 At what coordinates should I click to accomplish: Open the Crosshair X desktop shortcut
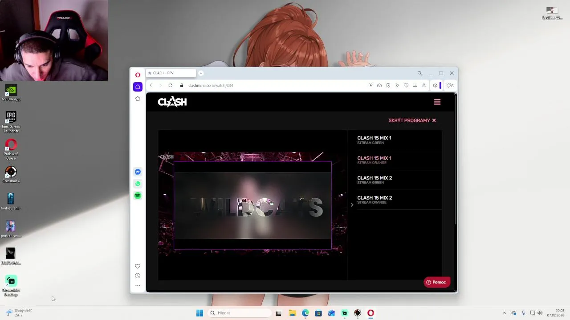(x=11, y=175)
